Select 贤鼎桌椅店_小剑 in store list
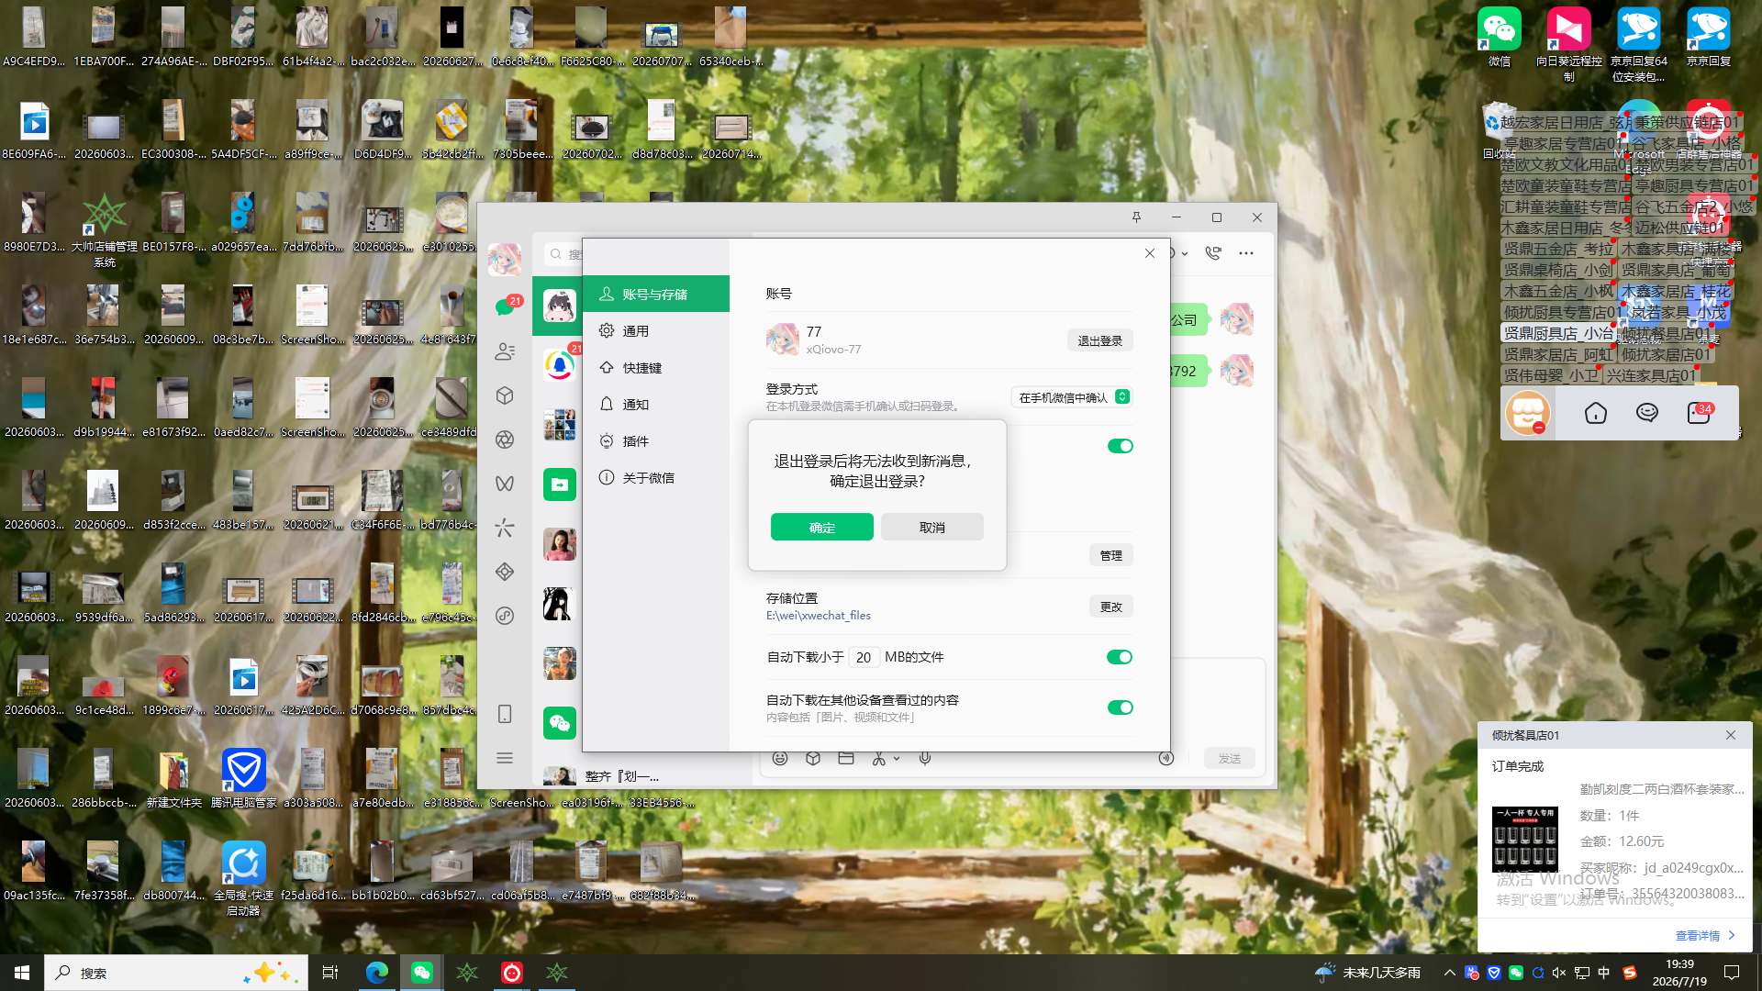The height and width of the screenshot is (991, 1762). [x=1558, y=270]
